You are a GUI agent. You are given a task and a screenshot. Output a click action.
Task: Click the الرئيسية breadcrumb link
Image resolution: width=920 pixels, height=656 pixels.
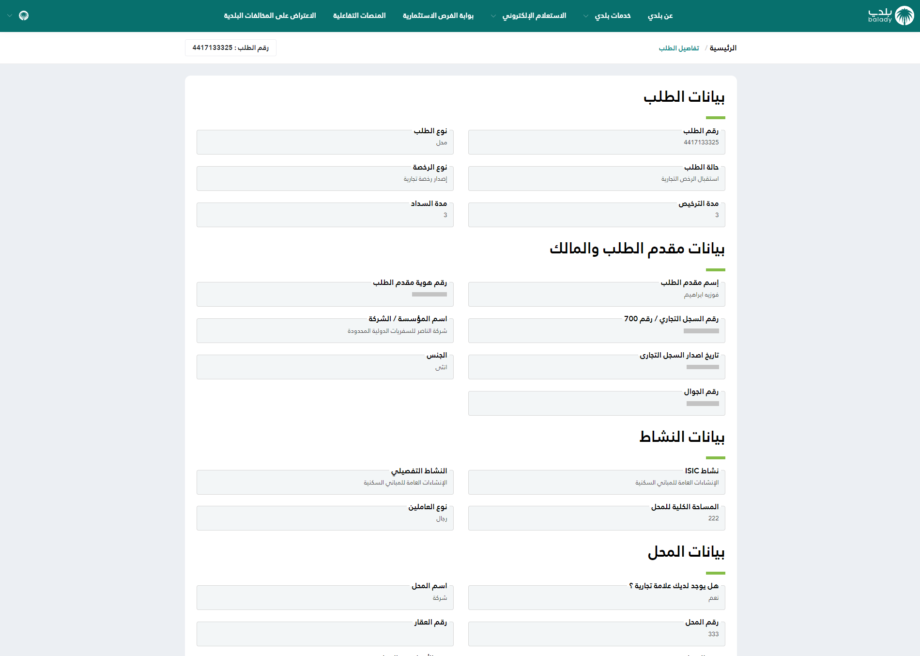tap(722, 48)
